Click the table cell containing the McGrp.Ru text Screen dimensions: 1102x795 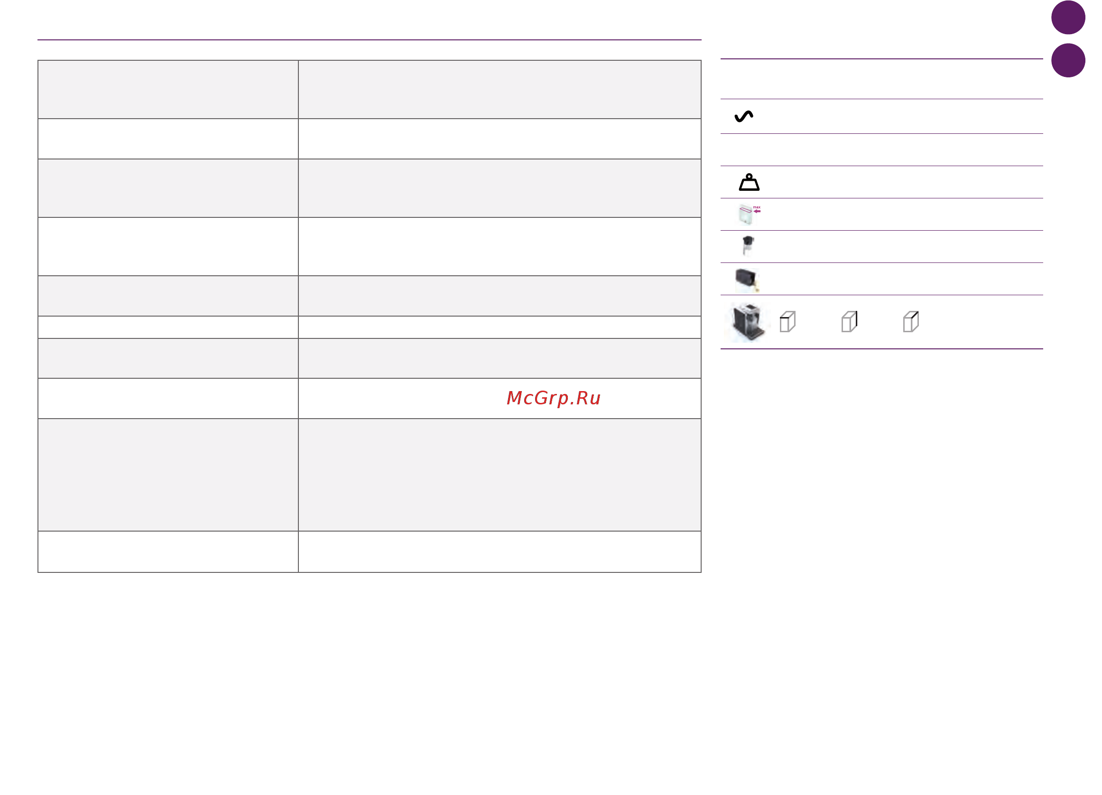tap(500, 399)
